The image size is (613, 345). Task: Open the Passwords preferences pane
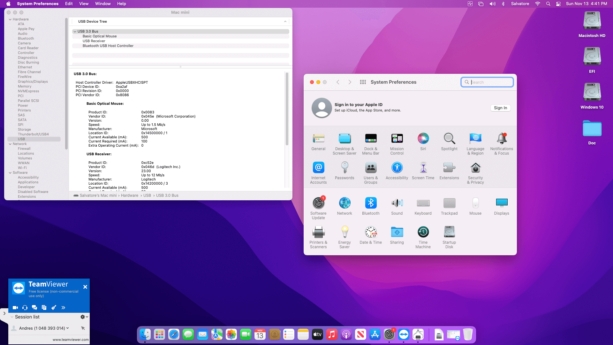pos(344,171)
